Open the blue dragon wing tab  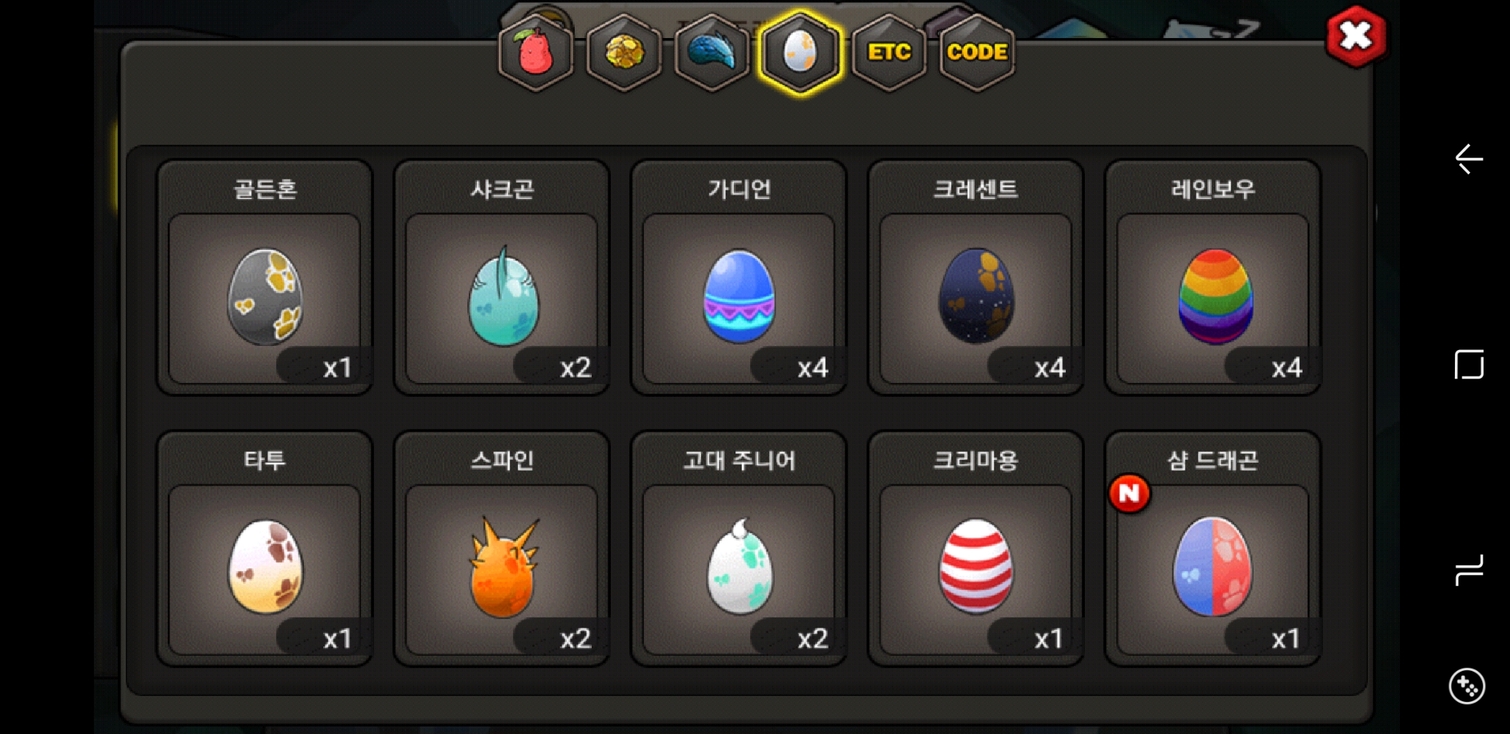(x=712, y=52)
